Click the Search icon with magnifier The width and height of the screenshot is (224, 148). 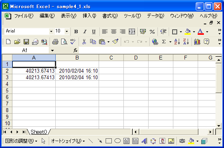pos(44,42)
